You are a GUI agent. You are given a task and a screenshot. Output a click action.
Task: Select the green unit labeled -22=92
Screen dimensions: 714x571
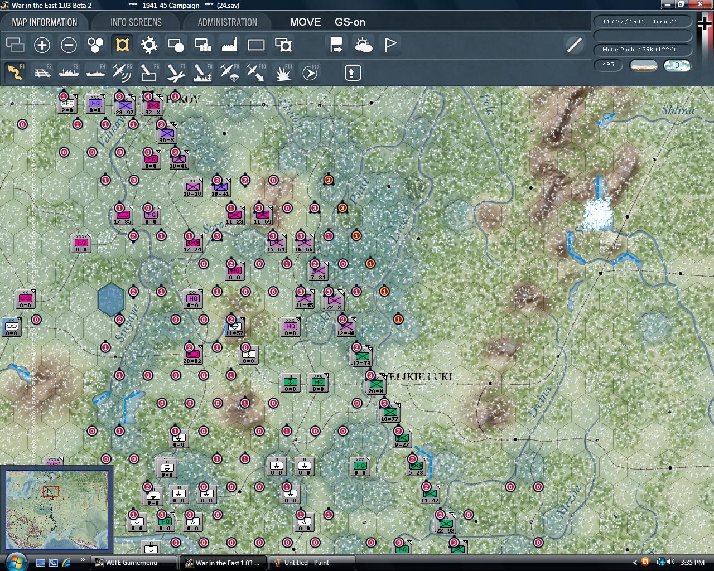pyautogui.click(x=445, y=525)
